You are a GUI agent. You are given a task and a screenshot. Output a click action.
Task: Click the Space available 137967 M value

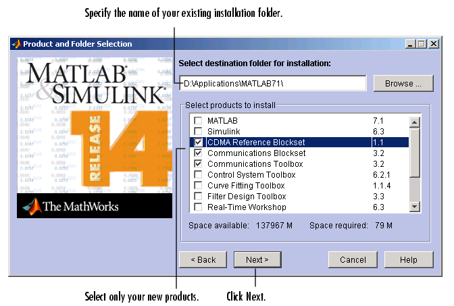pyautogui.click(x=274, y=225)
